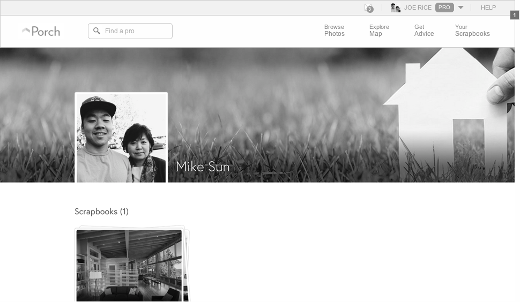
Task: Click the Scrapbooks (1) heading
Action: tap(101, 212)
